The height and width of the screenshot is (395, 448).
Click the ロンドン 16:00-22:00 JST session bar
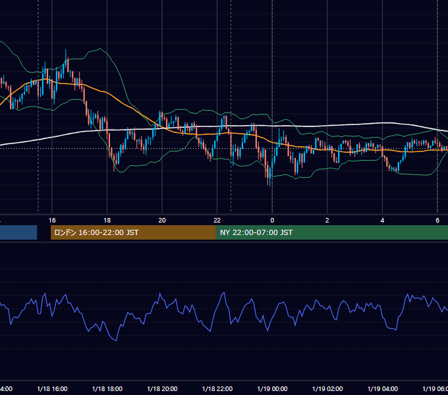133,232
